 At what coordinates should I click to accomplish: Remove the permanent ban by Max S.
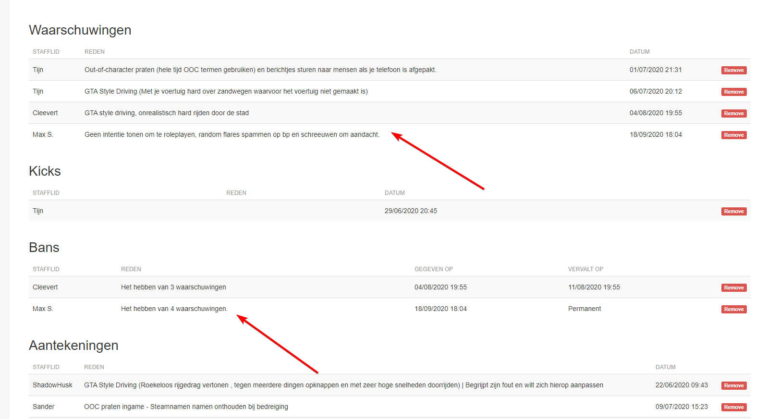coord(733,309)
